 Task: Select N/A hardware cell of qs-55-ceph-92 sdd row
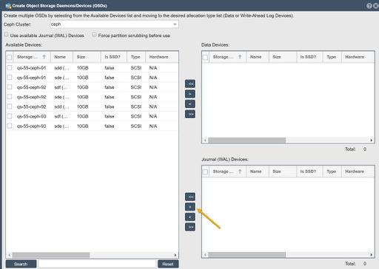point(153,106)
